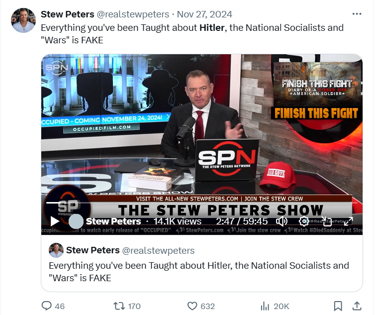Screen dimensions: 375x315
Task: Expand video to fullscreen
Action: click(x=348, y=221)
